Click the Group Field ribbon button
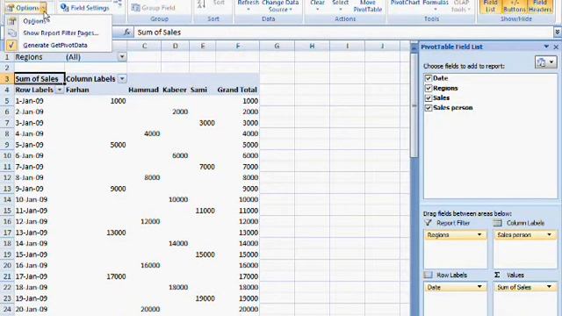Image resolution: width=562 pixels, height=316 pixels. pos(153,8)
